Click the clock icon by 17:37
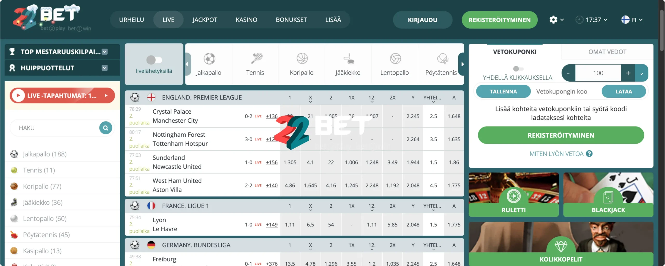The height and width of the screenshot is (266, 665). (579, 20)
